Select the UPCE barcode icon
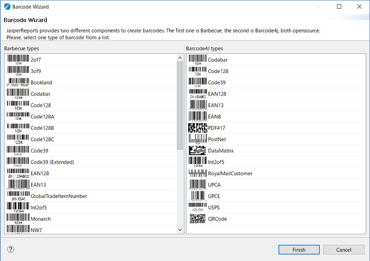370x261 pixels. 198,196
